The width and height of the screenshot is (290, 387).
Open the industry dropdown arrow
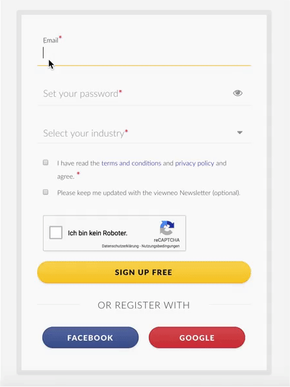tap(240, 133)
